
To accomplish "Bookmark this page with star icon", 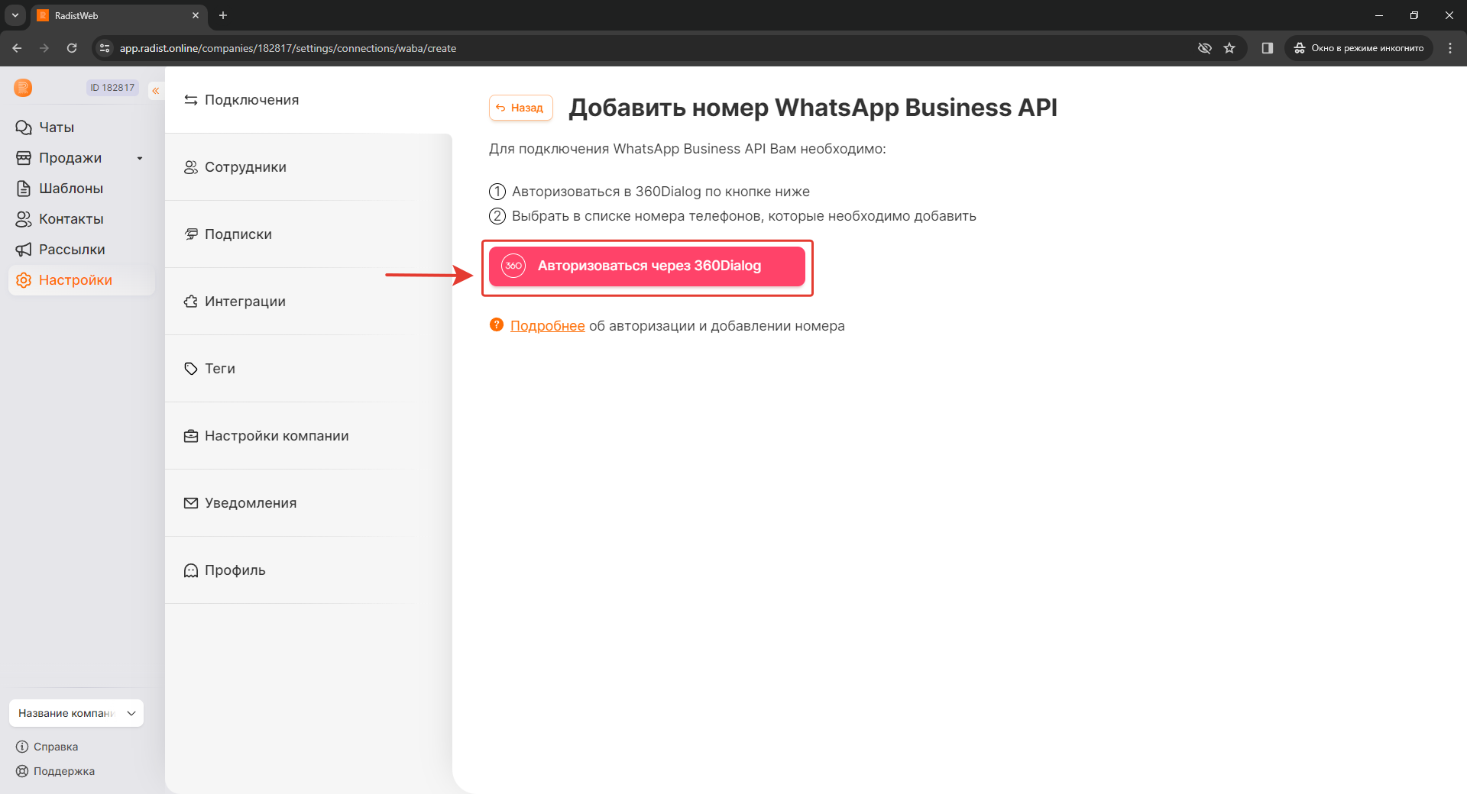I will coord(1229,48).
